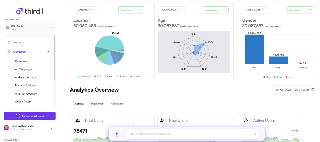Screen dimensions: 320x142
Task: Open Impressions dropdown in Age card
Action: point(215,10)
